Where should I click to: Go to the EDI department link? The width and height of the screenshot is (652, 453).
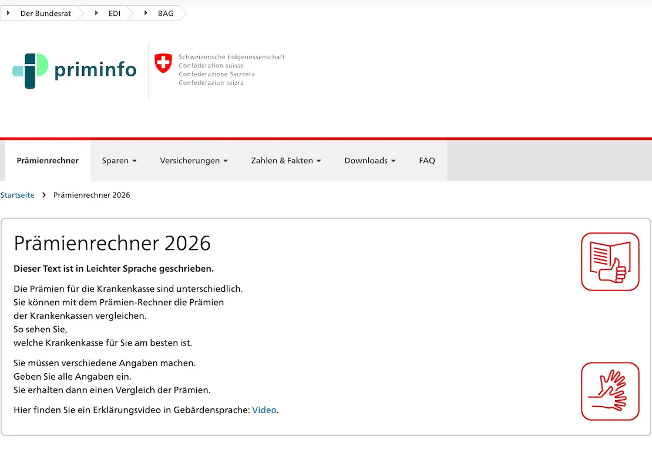pyautogui.click(x=115, y=13)
